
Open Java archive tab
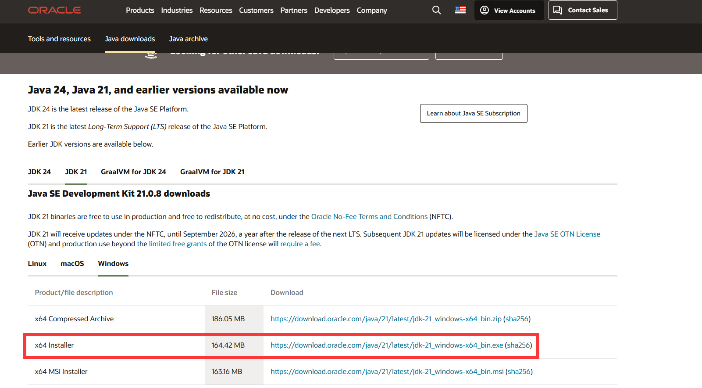[189, 39]
